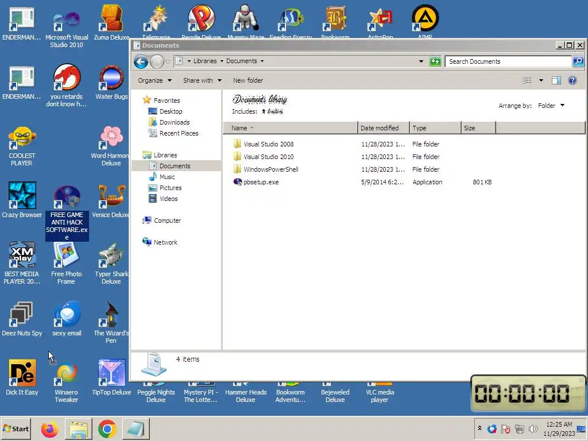
Task: Select Downloads in the navigation pane
Action: pos(169,122)
